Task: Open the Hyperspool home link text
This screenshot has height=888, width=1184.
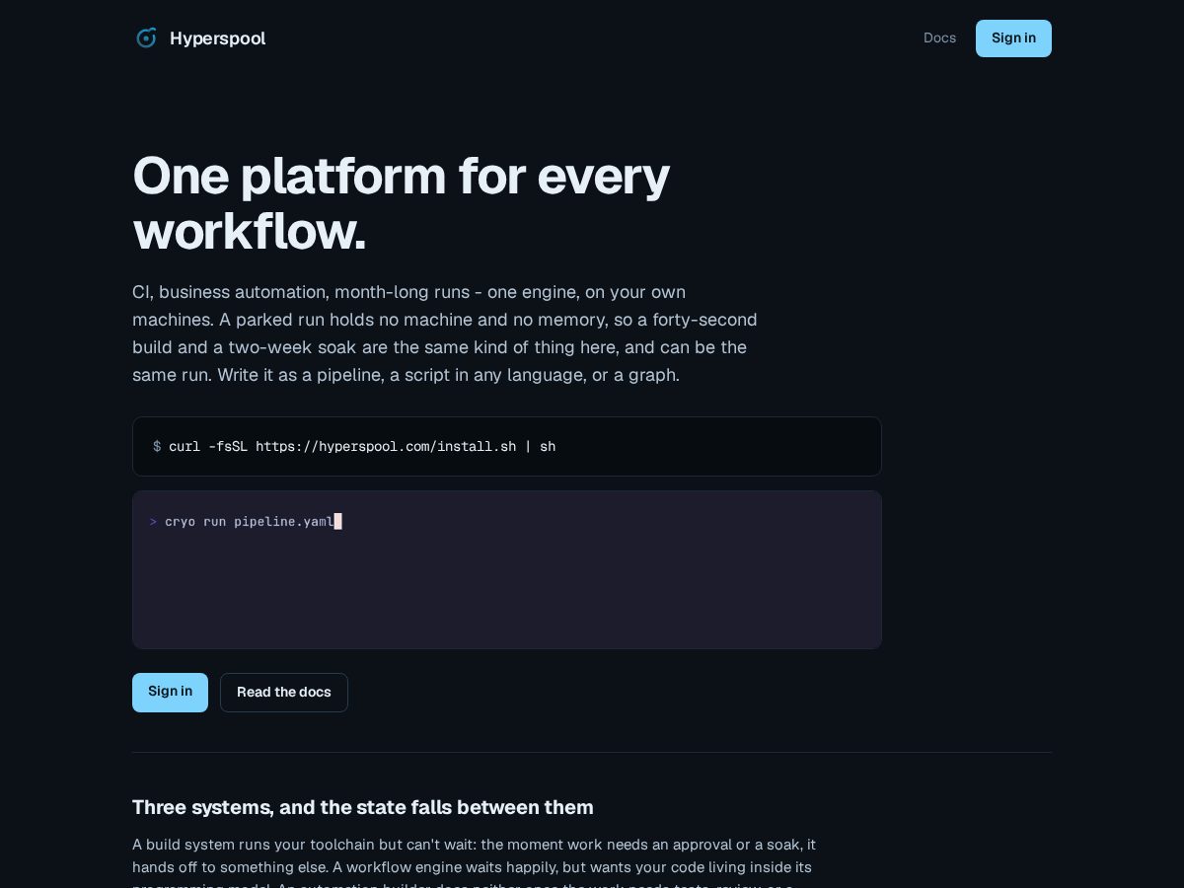Action: 217,38
